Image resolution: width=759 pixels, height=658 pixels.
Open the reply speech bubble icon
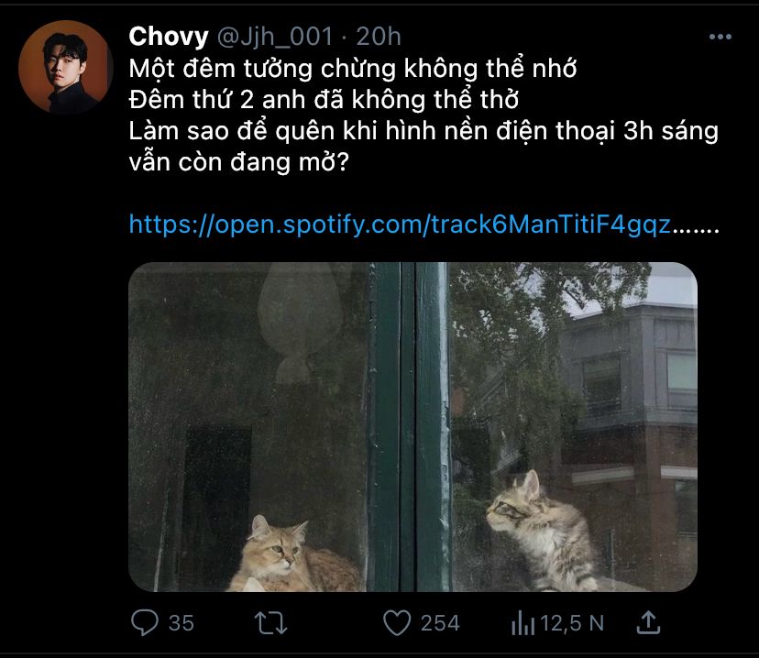click(145, 622)
